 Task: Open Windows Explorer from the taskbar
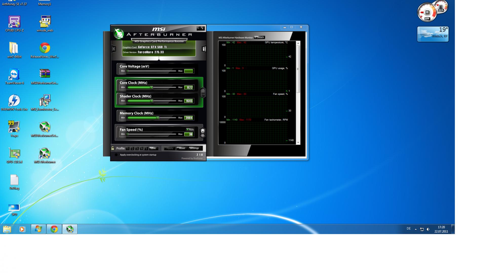(x=7, y=229)
